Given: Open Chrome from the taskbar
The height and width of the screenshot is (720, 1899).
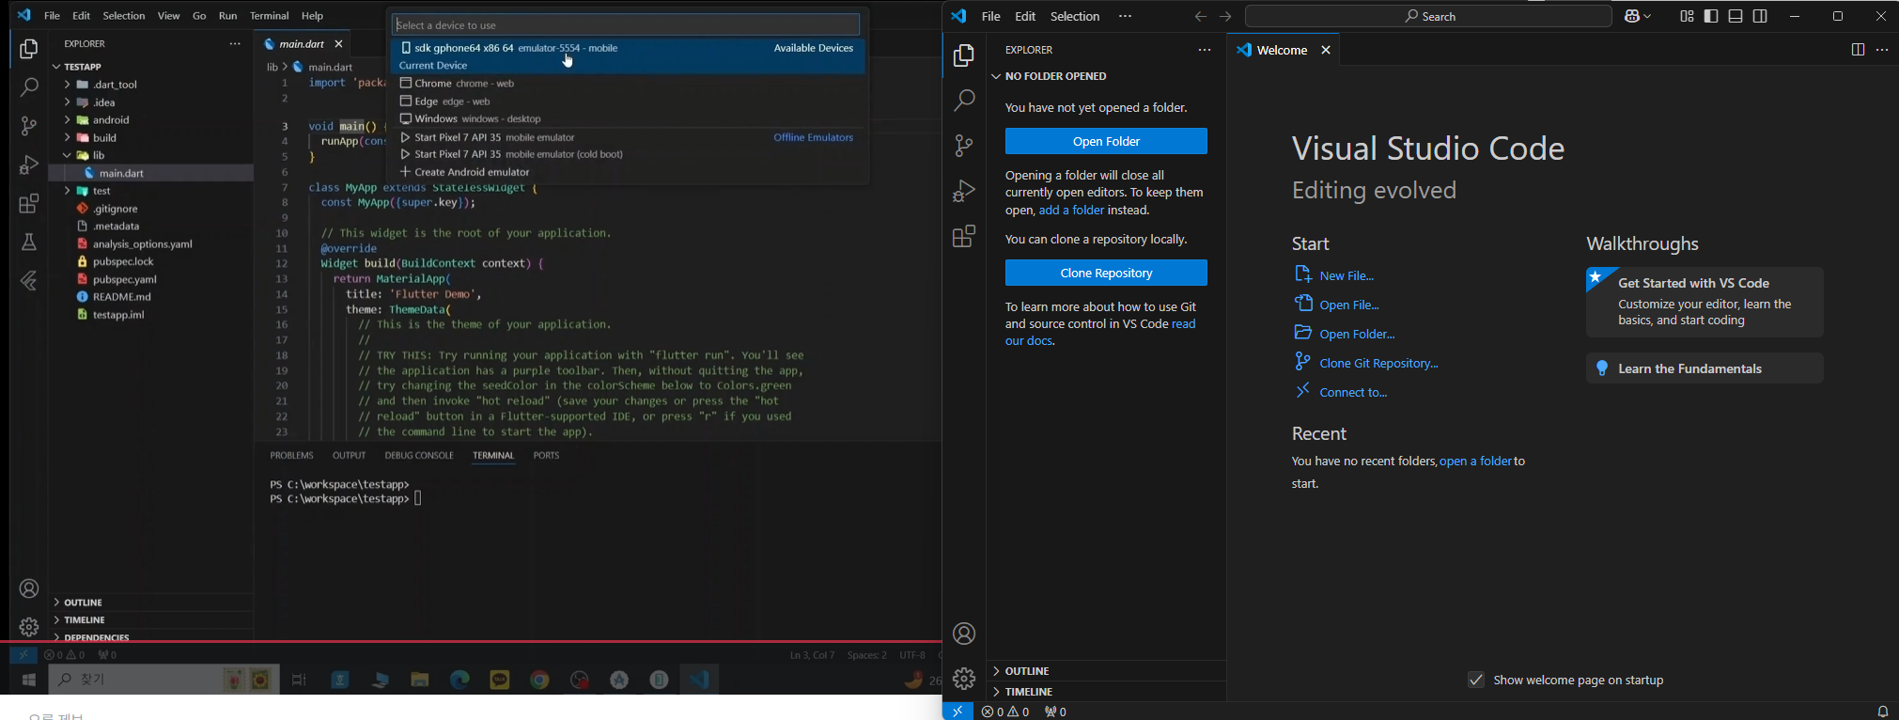Looking at the screenshot, I should [x=539, y=680].
